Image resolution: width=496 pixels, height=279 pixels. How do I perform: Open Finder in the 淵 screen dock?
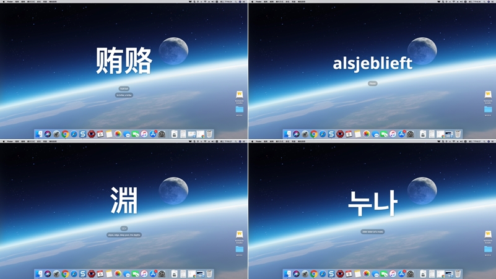click(x=39, y=273)
